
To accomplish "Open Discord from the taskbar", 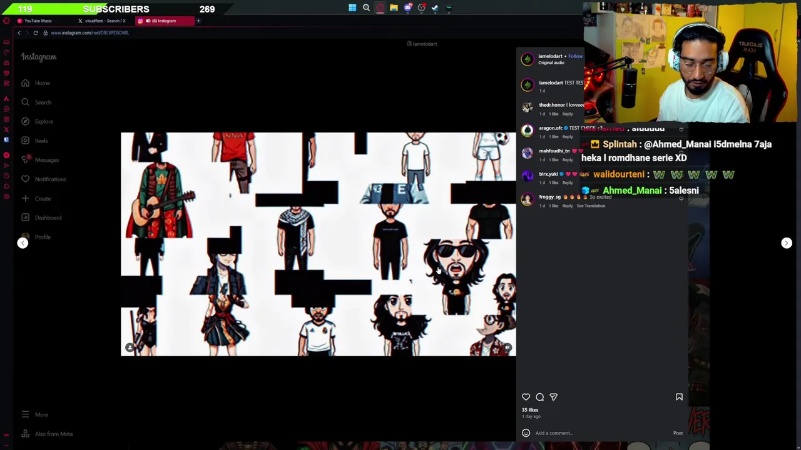I will [407, 8].
